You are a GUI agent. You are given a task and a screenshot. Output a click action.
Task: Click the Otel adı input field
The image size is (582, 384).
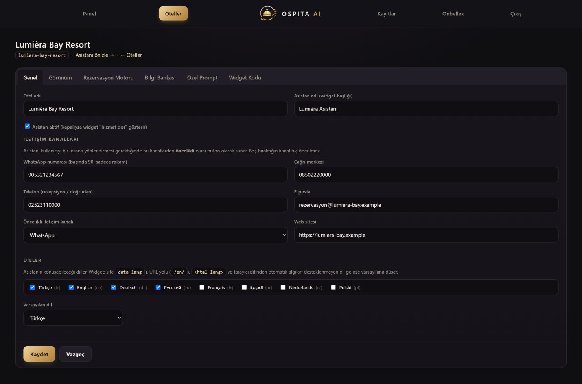coord(155,109)
